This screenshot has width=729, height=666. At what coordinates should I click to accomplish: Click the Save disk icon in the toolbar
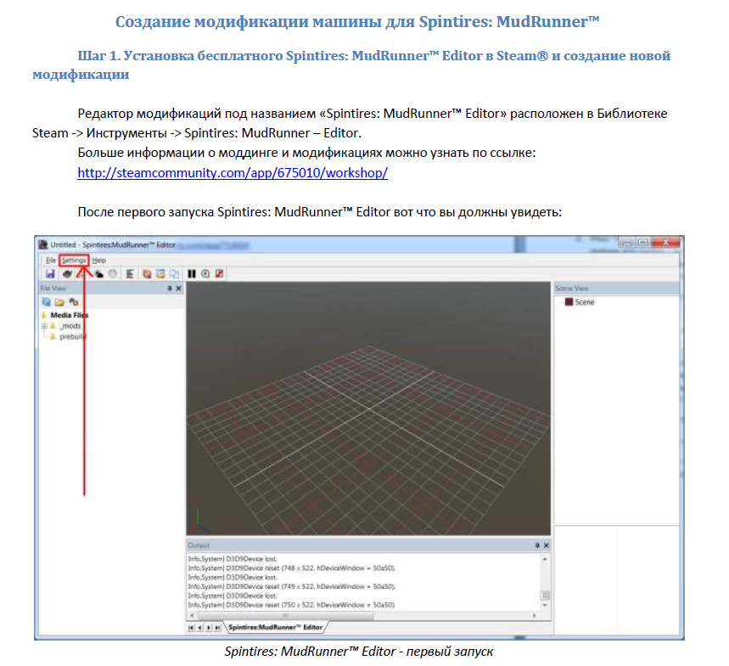pyautogui.click(x=50, y=274)
